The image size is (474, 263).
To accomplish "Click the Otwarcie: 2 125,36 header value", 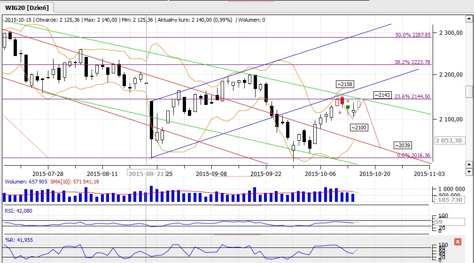I will pos(58,20).
